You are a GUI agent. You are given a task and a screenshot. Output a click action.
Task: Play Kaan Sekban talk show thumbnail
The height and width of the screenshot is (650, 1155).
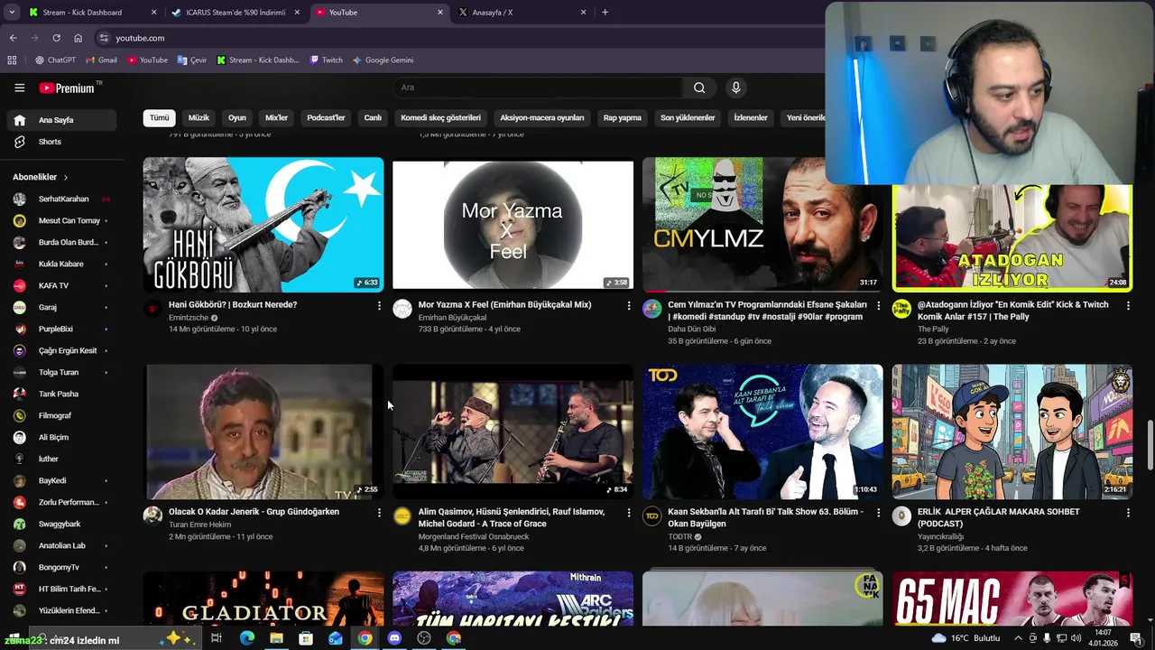tap(762, 432)
